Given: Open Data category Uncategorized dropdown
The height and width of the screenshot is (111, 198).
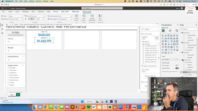Looking at the screenshot, I should tap(65, 19).
